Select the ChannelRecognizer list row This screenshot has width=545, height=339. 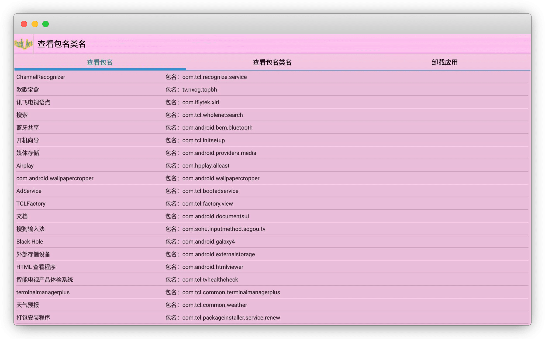coord(41,77)
